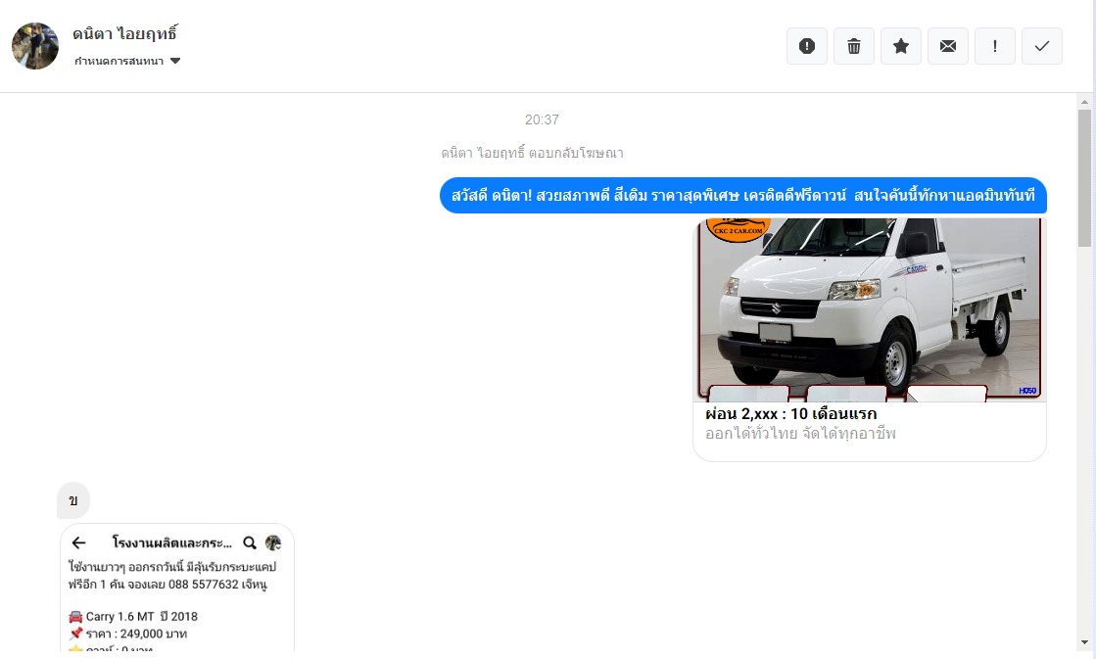Mark conversation unread with the envelope icon
1096x659 pixels.
click(x=948, y=46)
